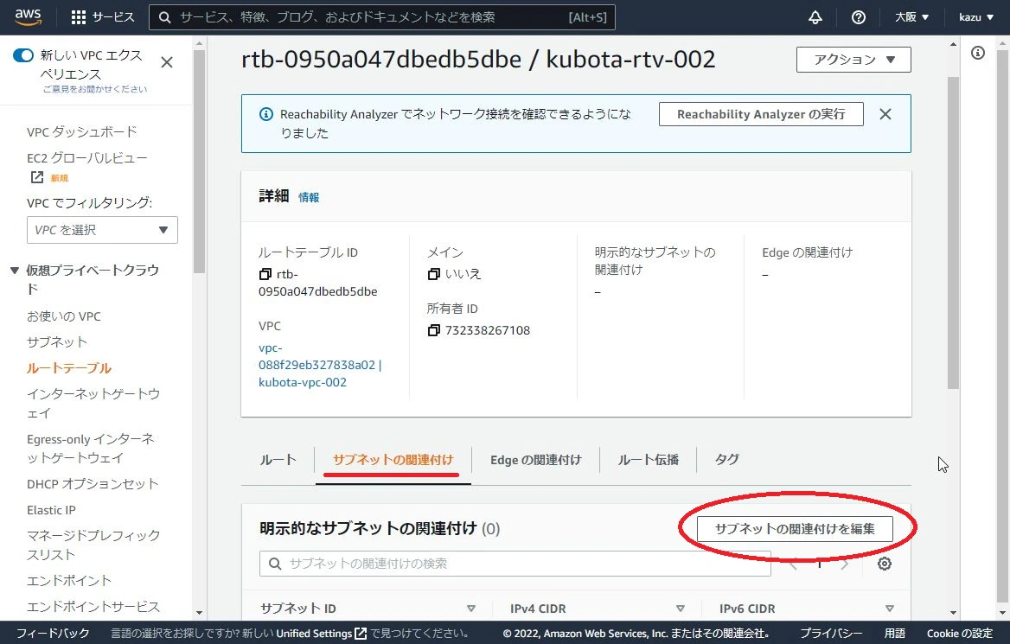Screen dimensions: 1010x644
Task: Open the ルート伝播 tab
Action: [x=648, y=460]
